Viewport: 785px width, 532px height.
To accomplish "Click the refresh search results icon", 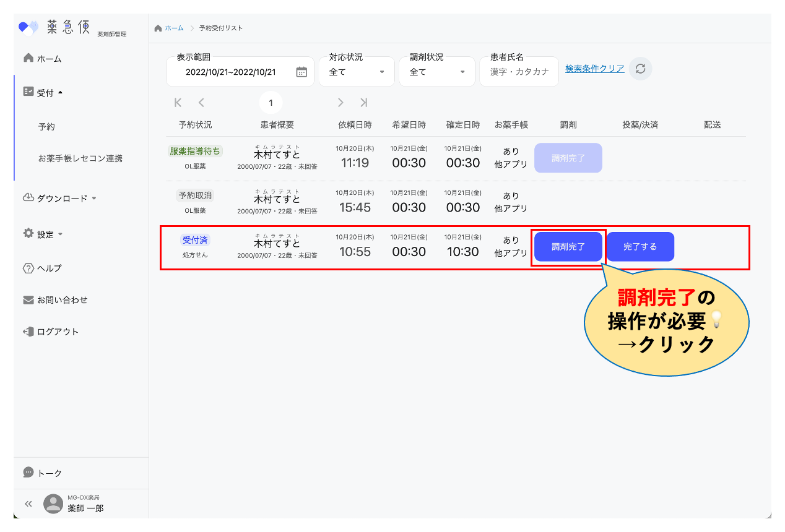I will pyautogui.click(x=641, y=69).
